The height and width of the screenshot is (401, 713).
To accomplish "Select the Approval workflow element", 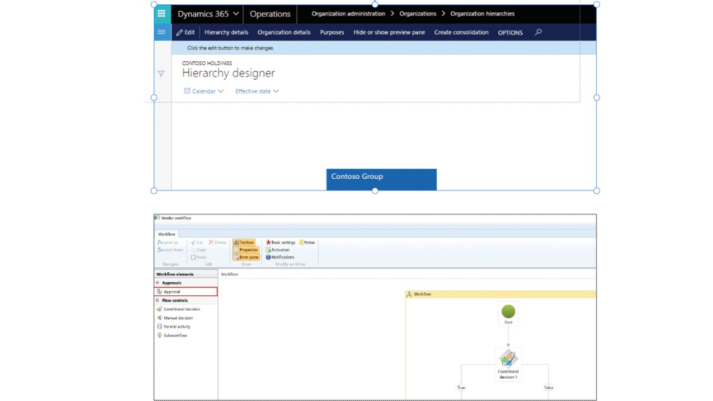I will click(x=186, y=291).
